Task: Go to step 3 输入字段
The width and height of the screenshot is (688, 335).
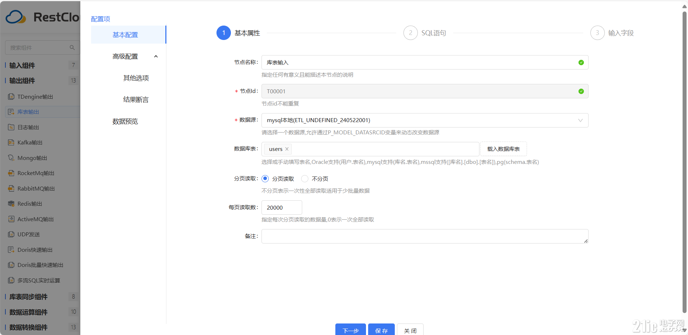Action: [612, 33]
